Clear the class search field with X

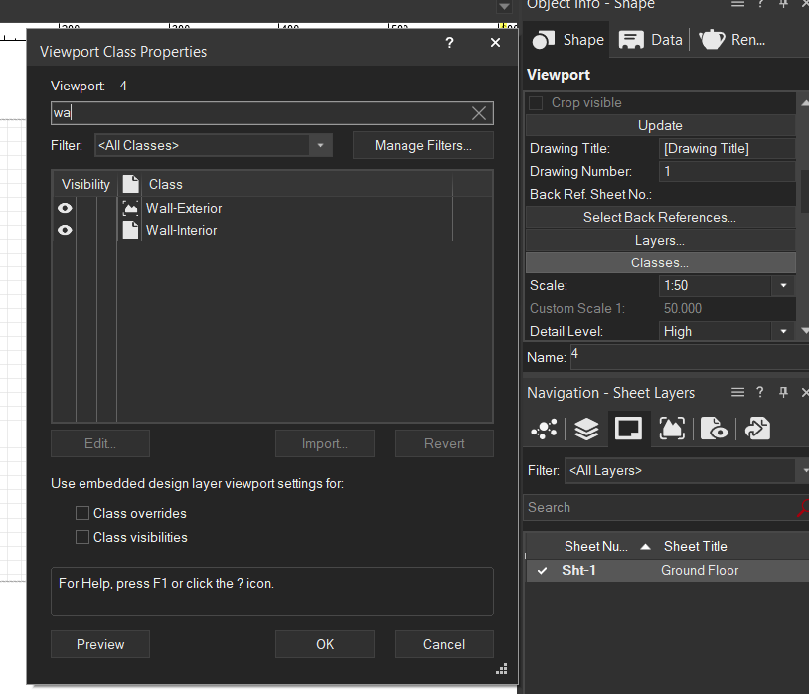[x=479, y=113]
